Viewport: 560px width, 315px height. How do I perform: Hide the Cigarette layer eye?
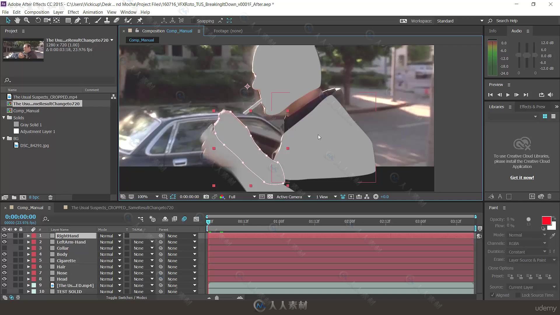click(4, 260)
